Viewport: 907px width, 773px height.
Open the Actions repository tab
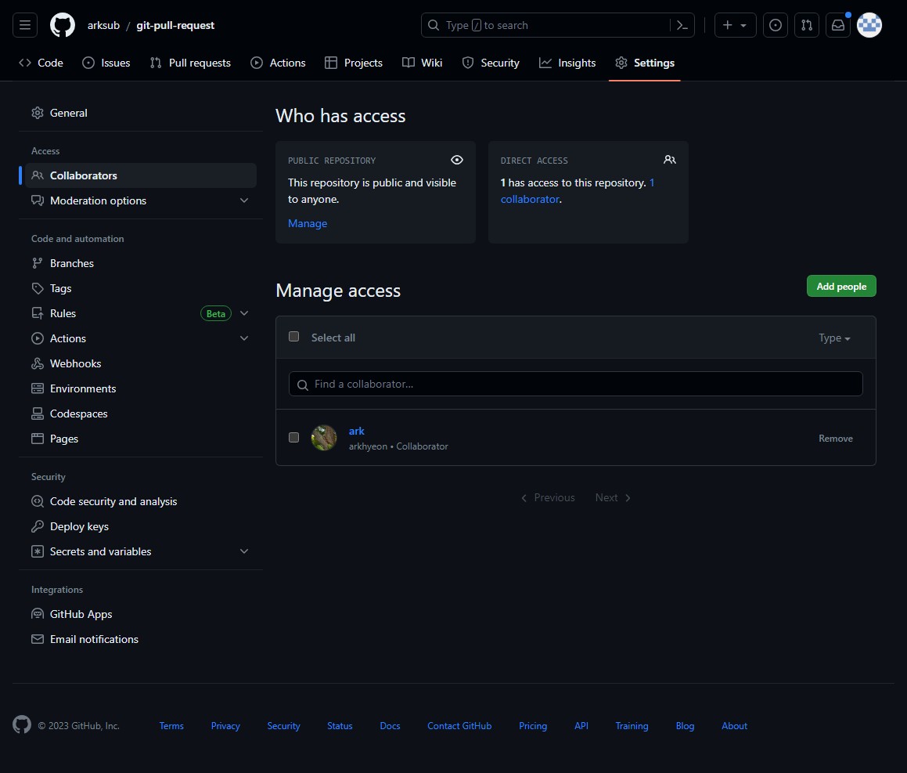click(279, 63)
